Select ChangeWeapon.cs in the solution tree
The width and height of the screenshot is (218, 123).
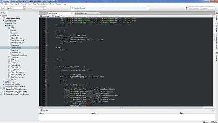(x=19, y=40)
